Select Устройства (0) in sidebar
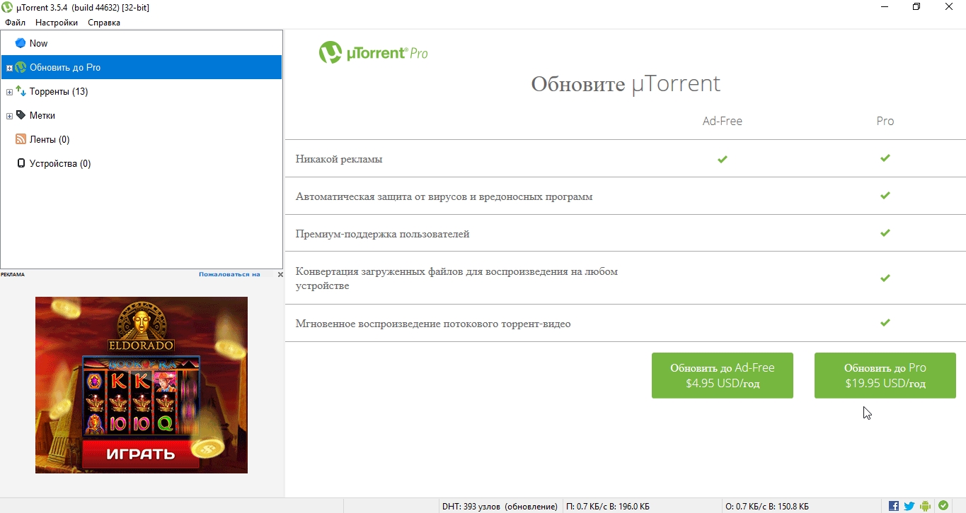This screenshot has width=966, height=513. pos(142,163)
